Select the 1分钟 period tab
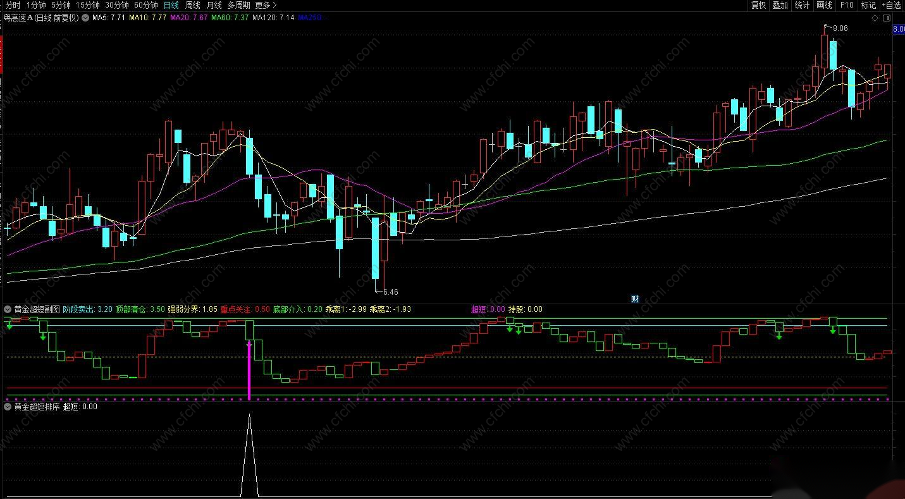This screenshot has width=905, height=499. [36, 5]
